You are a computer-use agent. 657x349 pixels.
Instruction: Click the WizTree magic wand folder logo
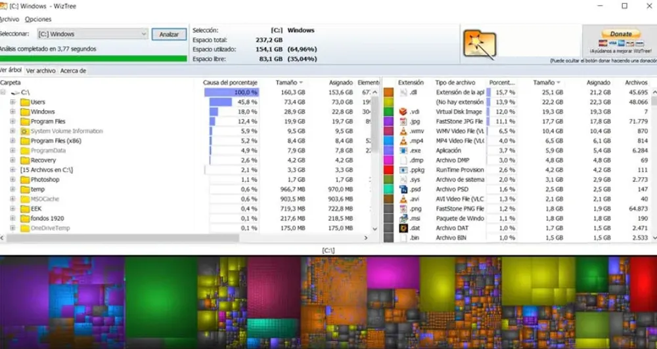click(x=480, y=43)
